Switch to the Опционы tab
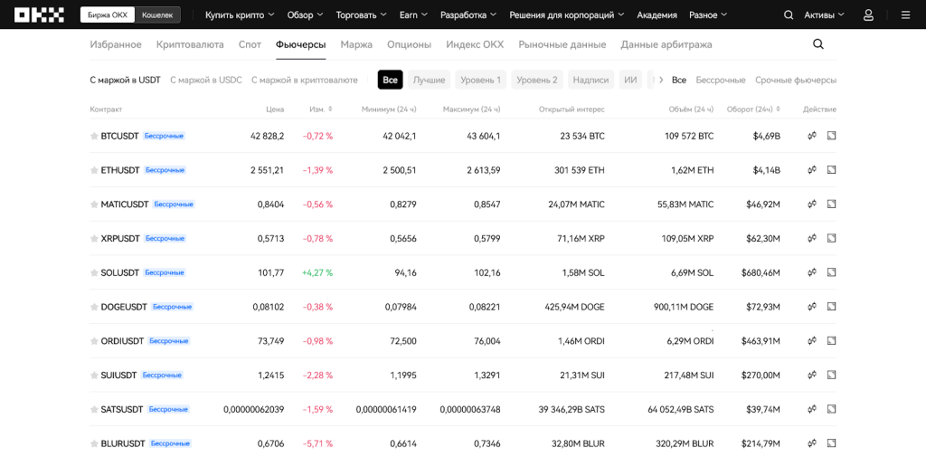The height and width of the screenshot is (457, 926). 409,44
